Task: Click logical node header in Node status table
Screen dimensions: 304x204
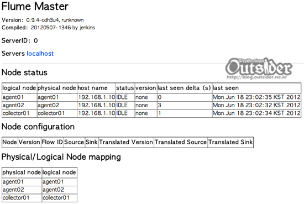Action: (x=19, y=88)
